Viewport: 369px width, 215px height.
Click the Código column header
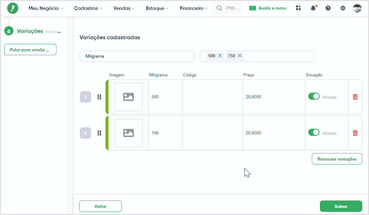pyautogui.click(x=189, y=75)
